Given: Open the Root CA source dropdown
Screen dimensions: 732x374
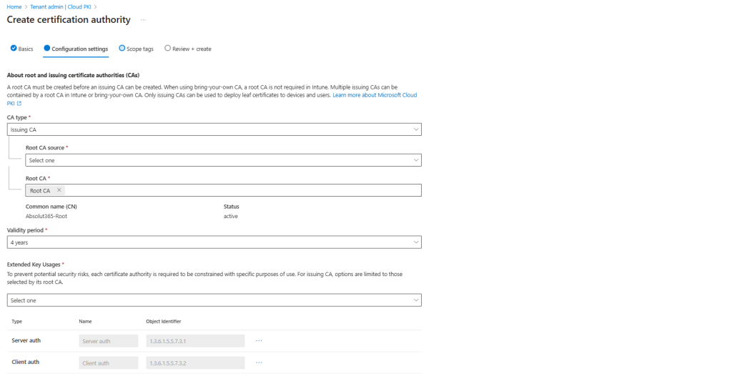Looking at the screenshot, I should [x=223, y=160].
